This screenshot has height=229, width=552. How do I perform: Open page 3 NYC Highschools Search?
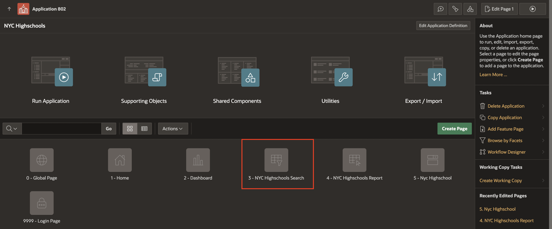[x=276, y=160]
